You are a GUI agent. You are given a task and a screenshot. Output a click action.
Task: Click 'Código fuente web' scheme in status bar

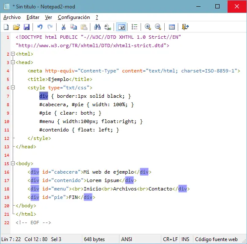pyautogui.click(x=216, y=239)
